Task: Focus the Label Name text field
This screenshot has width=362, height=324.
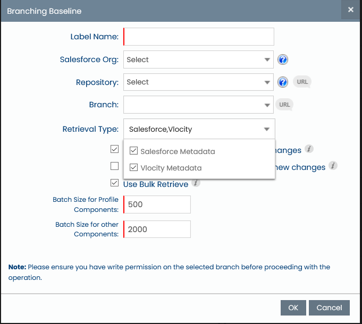Action: tap(199, 37)
